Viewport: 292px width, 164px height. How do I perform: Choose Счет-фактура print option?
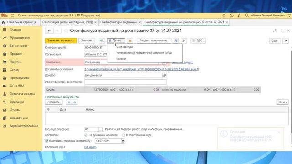[x=125, y=47]
